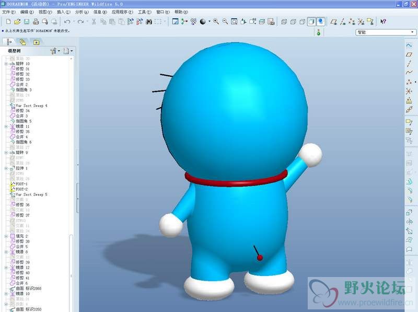
Task: Toggle enhanced realism blue ball button
Action: [x=321, y=21]
